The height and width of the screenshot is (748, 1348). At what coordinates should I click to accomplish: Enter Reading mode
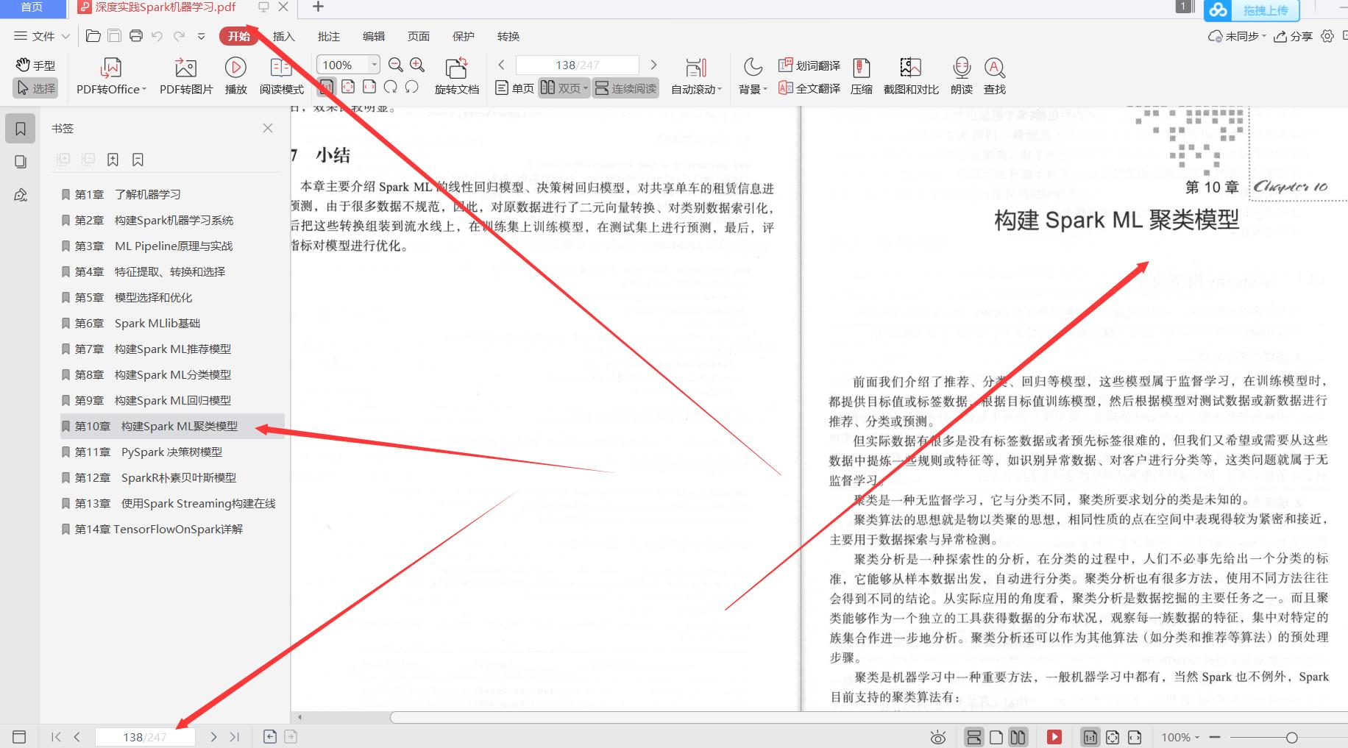(x=281, y=76)
